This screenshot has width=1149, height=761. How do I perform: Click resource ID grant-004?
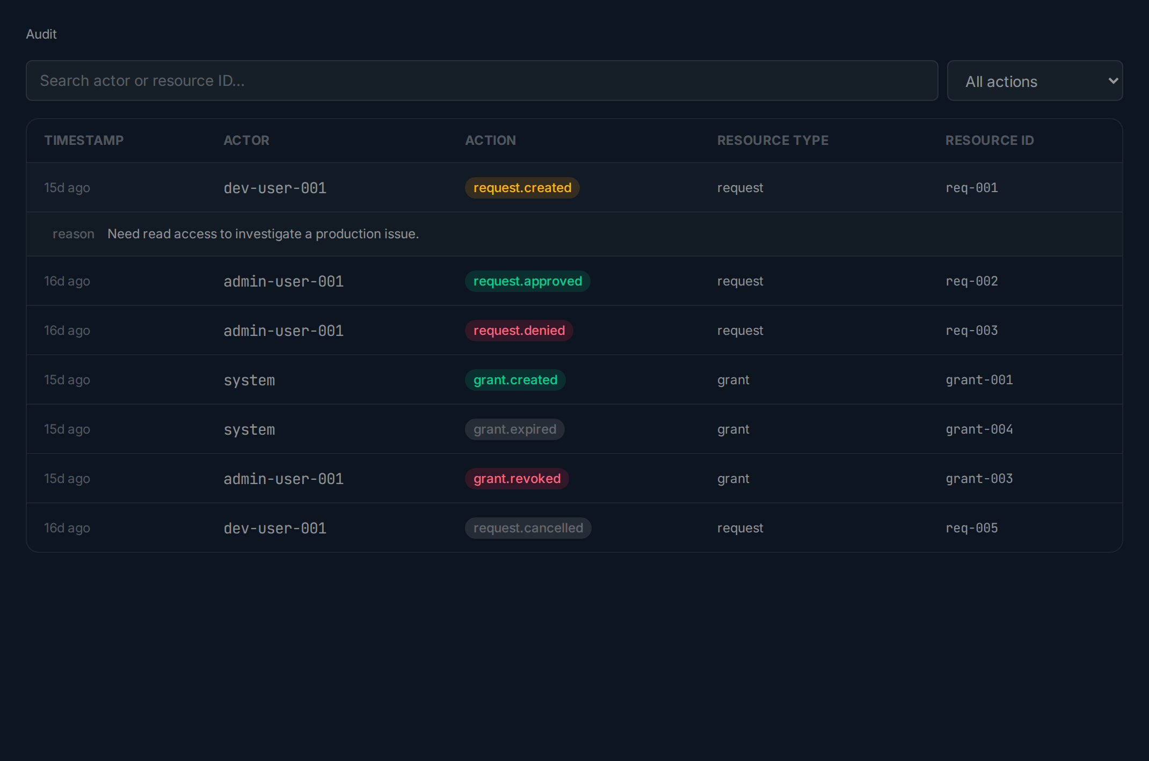[979, 429]
